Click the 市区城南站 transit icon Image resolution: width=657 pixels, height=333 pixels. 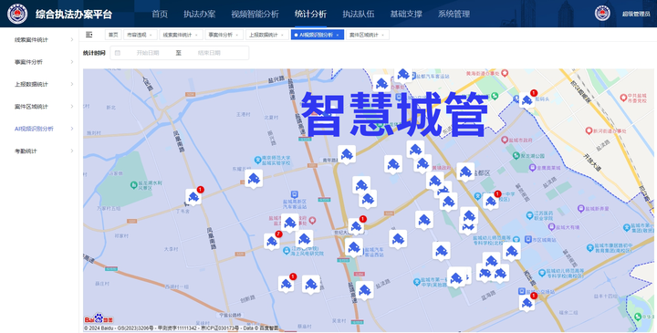tap(528, 240)
